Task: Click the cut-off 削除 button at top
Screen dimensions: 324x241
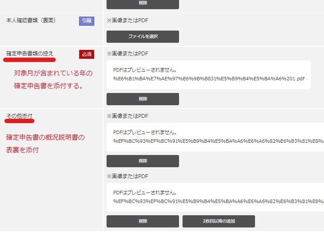Action: (143, 4)
